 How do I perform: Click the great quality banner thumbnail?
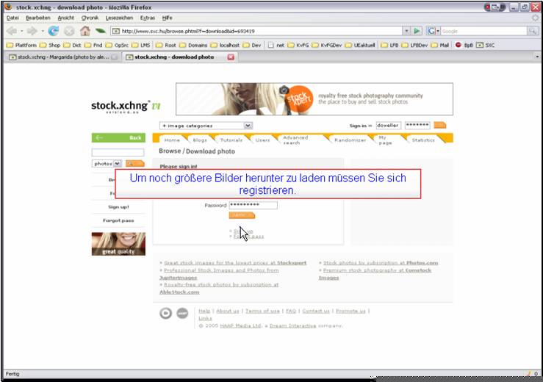tap(118, 244)
